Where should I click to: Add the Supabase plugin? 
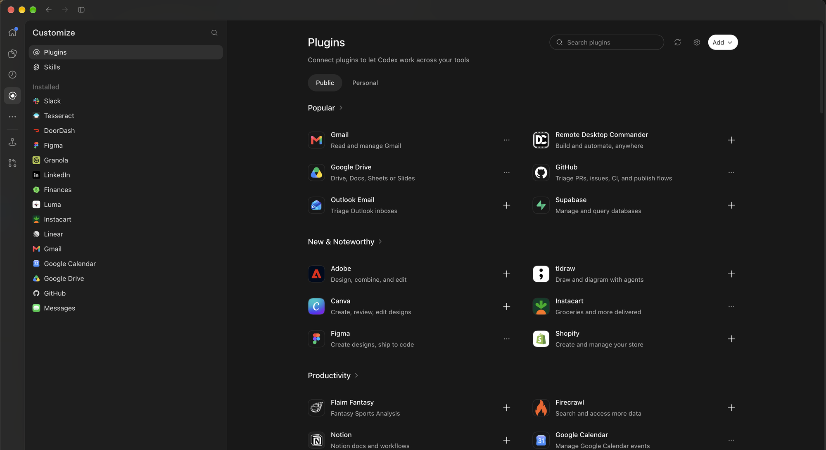(x=731, y=205)
